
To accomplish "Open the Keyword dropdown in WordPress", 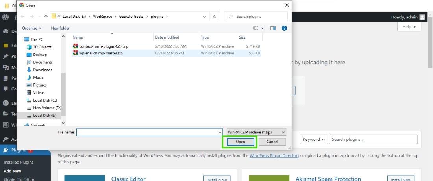I will pos(314,139).
